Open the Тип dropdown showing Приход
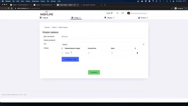 click(103, 44)
